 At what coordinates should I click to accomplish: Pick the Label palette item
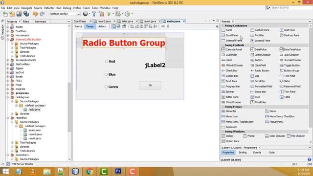pyautogui.click(x=226, y=60)
